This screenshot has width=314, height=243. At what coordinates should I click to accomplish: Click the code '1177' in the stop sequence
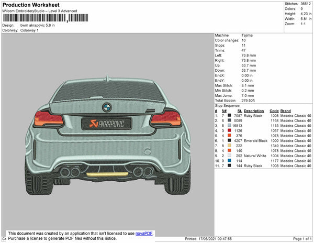coord(275,161)
